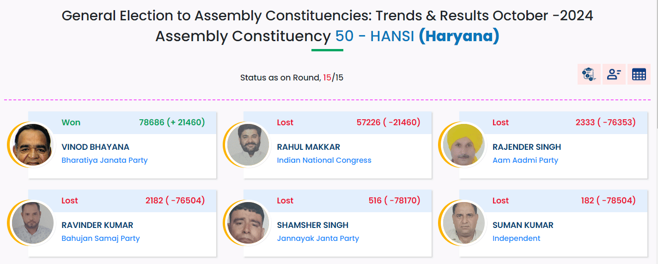Click the 50 - HANSI constituency heading

tap(375, 36)
